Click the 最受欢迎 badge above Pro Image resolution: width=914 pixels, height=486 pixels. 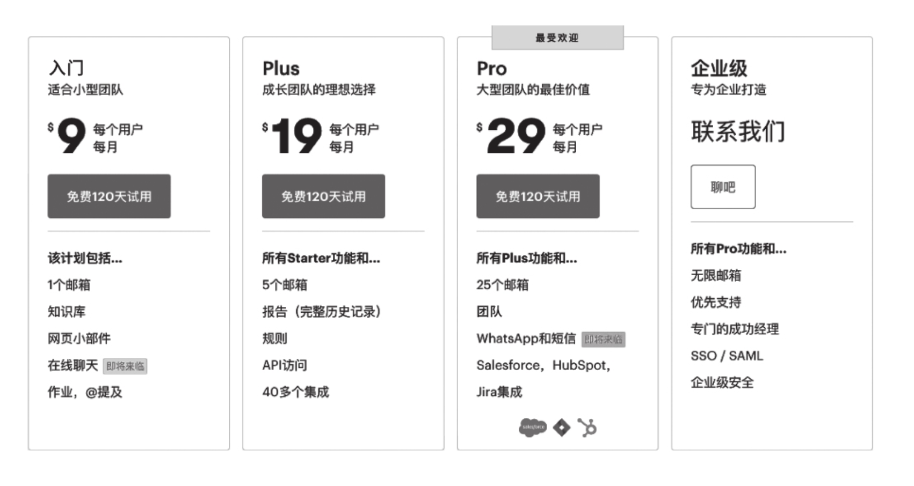pyautogui.click(x=557, y=38)
